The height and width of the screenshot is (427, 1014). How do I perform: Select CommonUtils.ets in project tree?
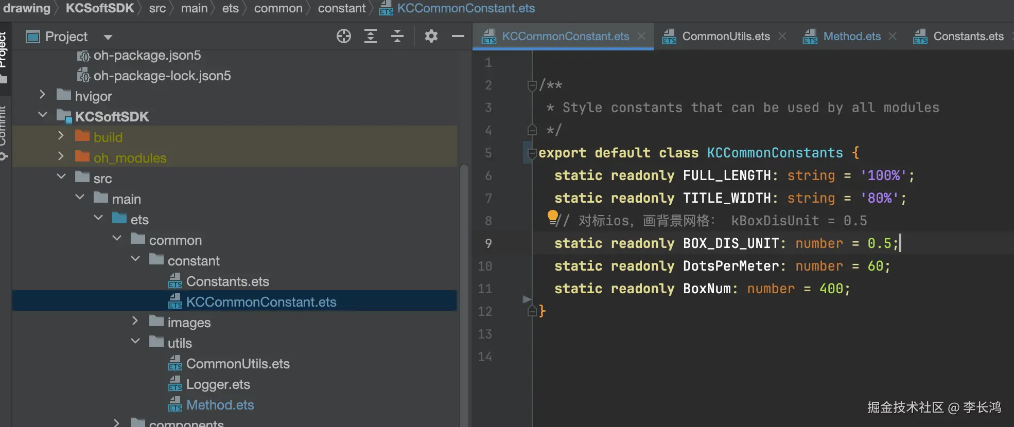pos(238,364)
